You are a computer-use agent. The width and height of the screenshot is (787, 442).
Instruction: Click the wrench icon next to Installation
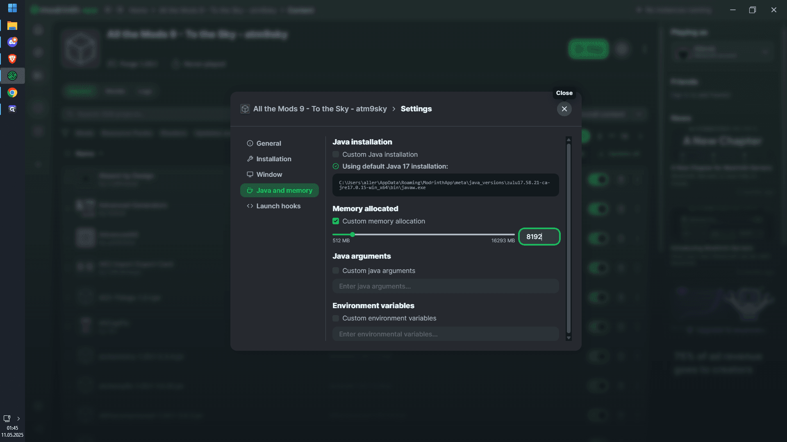(250, 159)
